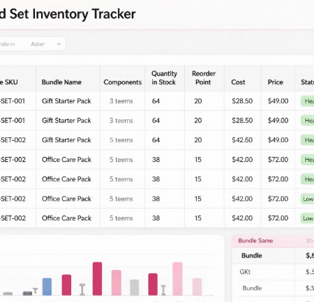The image size is (314, 302).
Task: Select the light grey bar in mid chart
Action: point(135,287)
